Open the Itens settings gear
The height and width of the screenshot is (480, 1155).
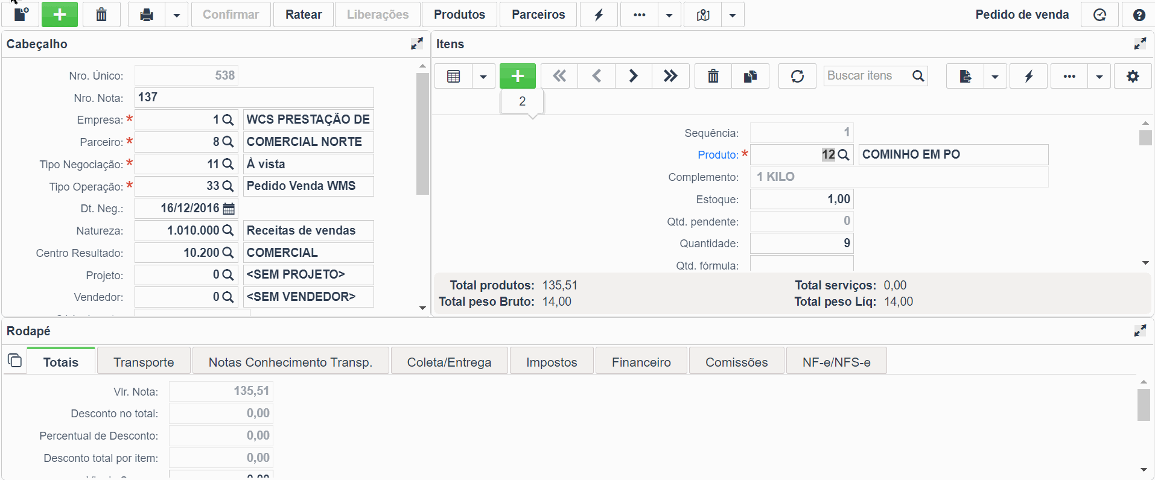(x=1133, y=76)
